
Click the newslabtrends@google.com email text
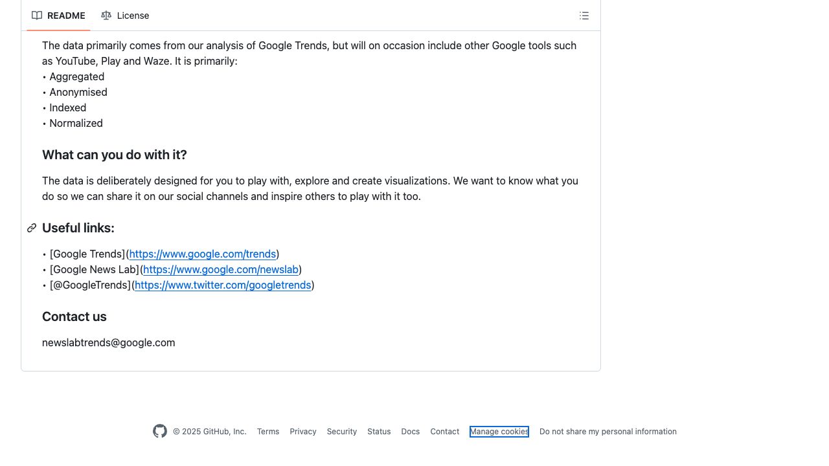click(x=109, y=342)
